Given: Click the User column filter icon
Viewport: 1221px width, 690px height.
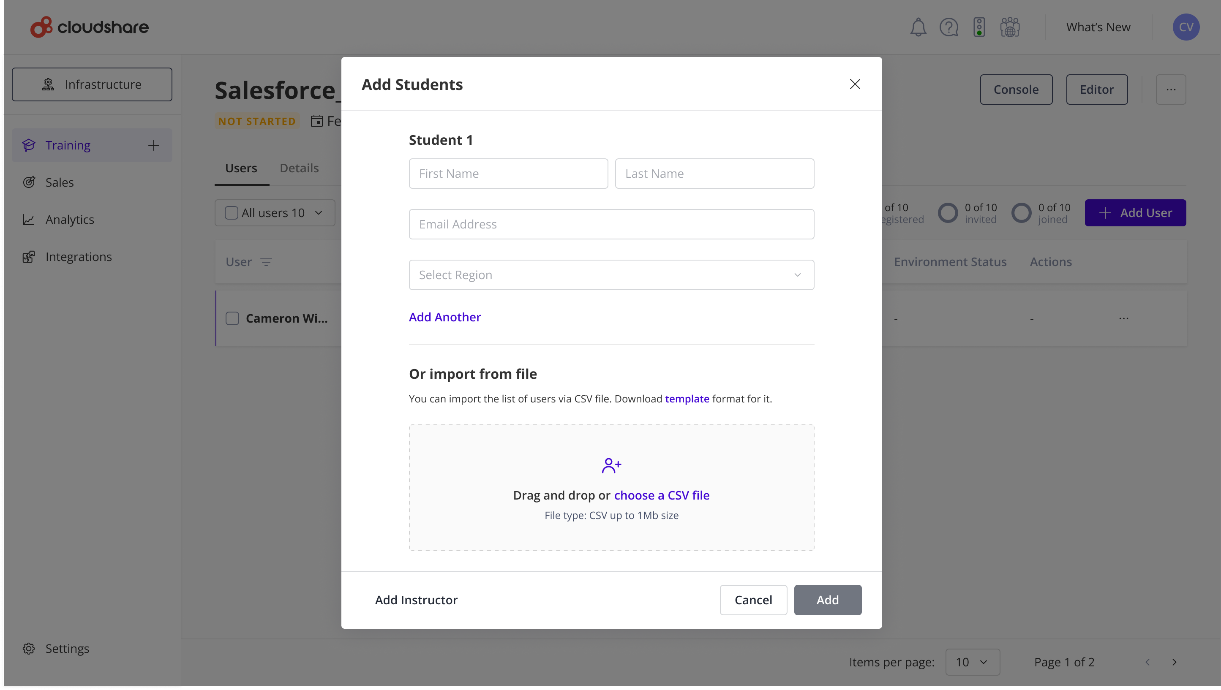Looking at the screenshot, I should pyautogui.click(x=267, y=262).
